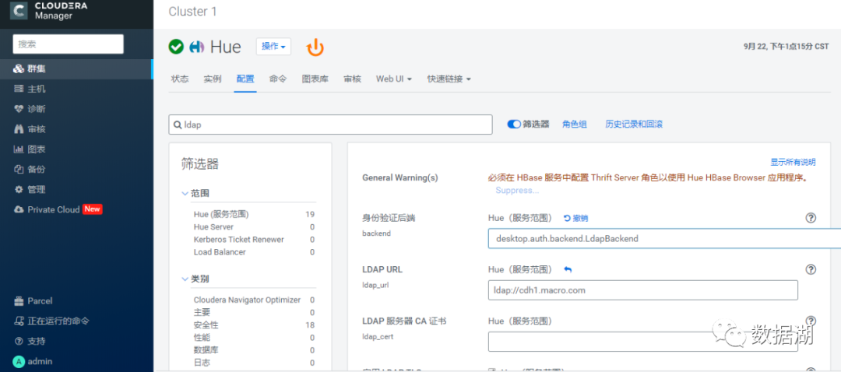This screenshot has height=372, width=841.
Task: Open the 快速链接 quick links dropdown
Action: [449, 79]
